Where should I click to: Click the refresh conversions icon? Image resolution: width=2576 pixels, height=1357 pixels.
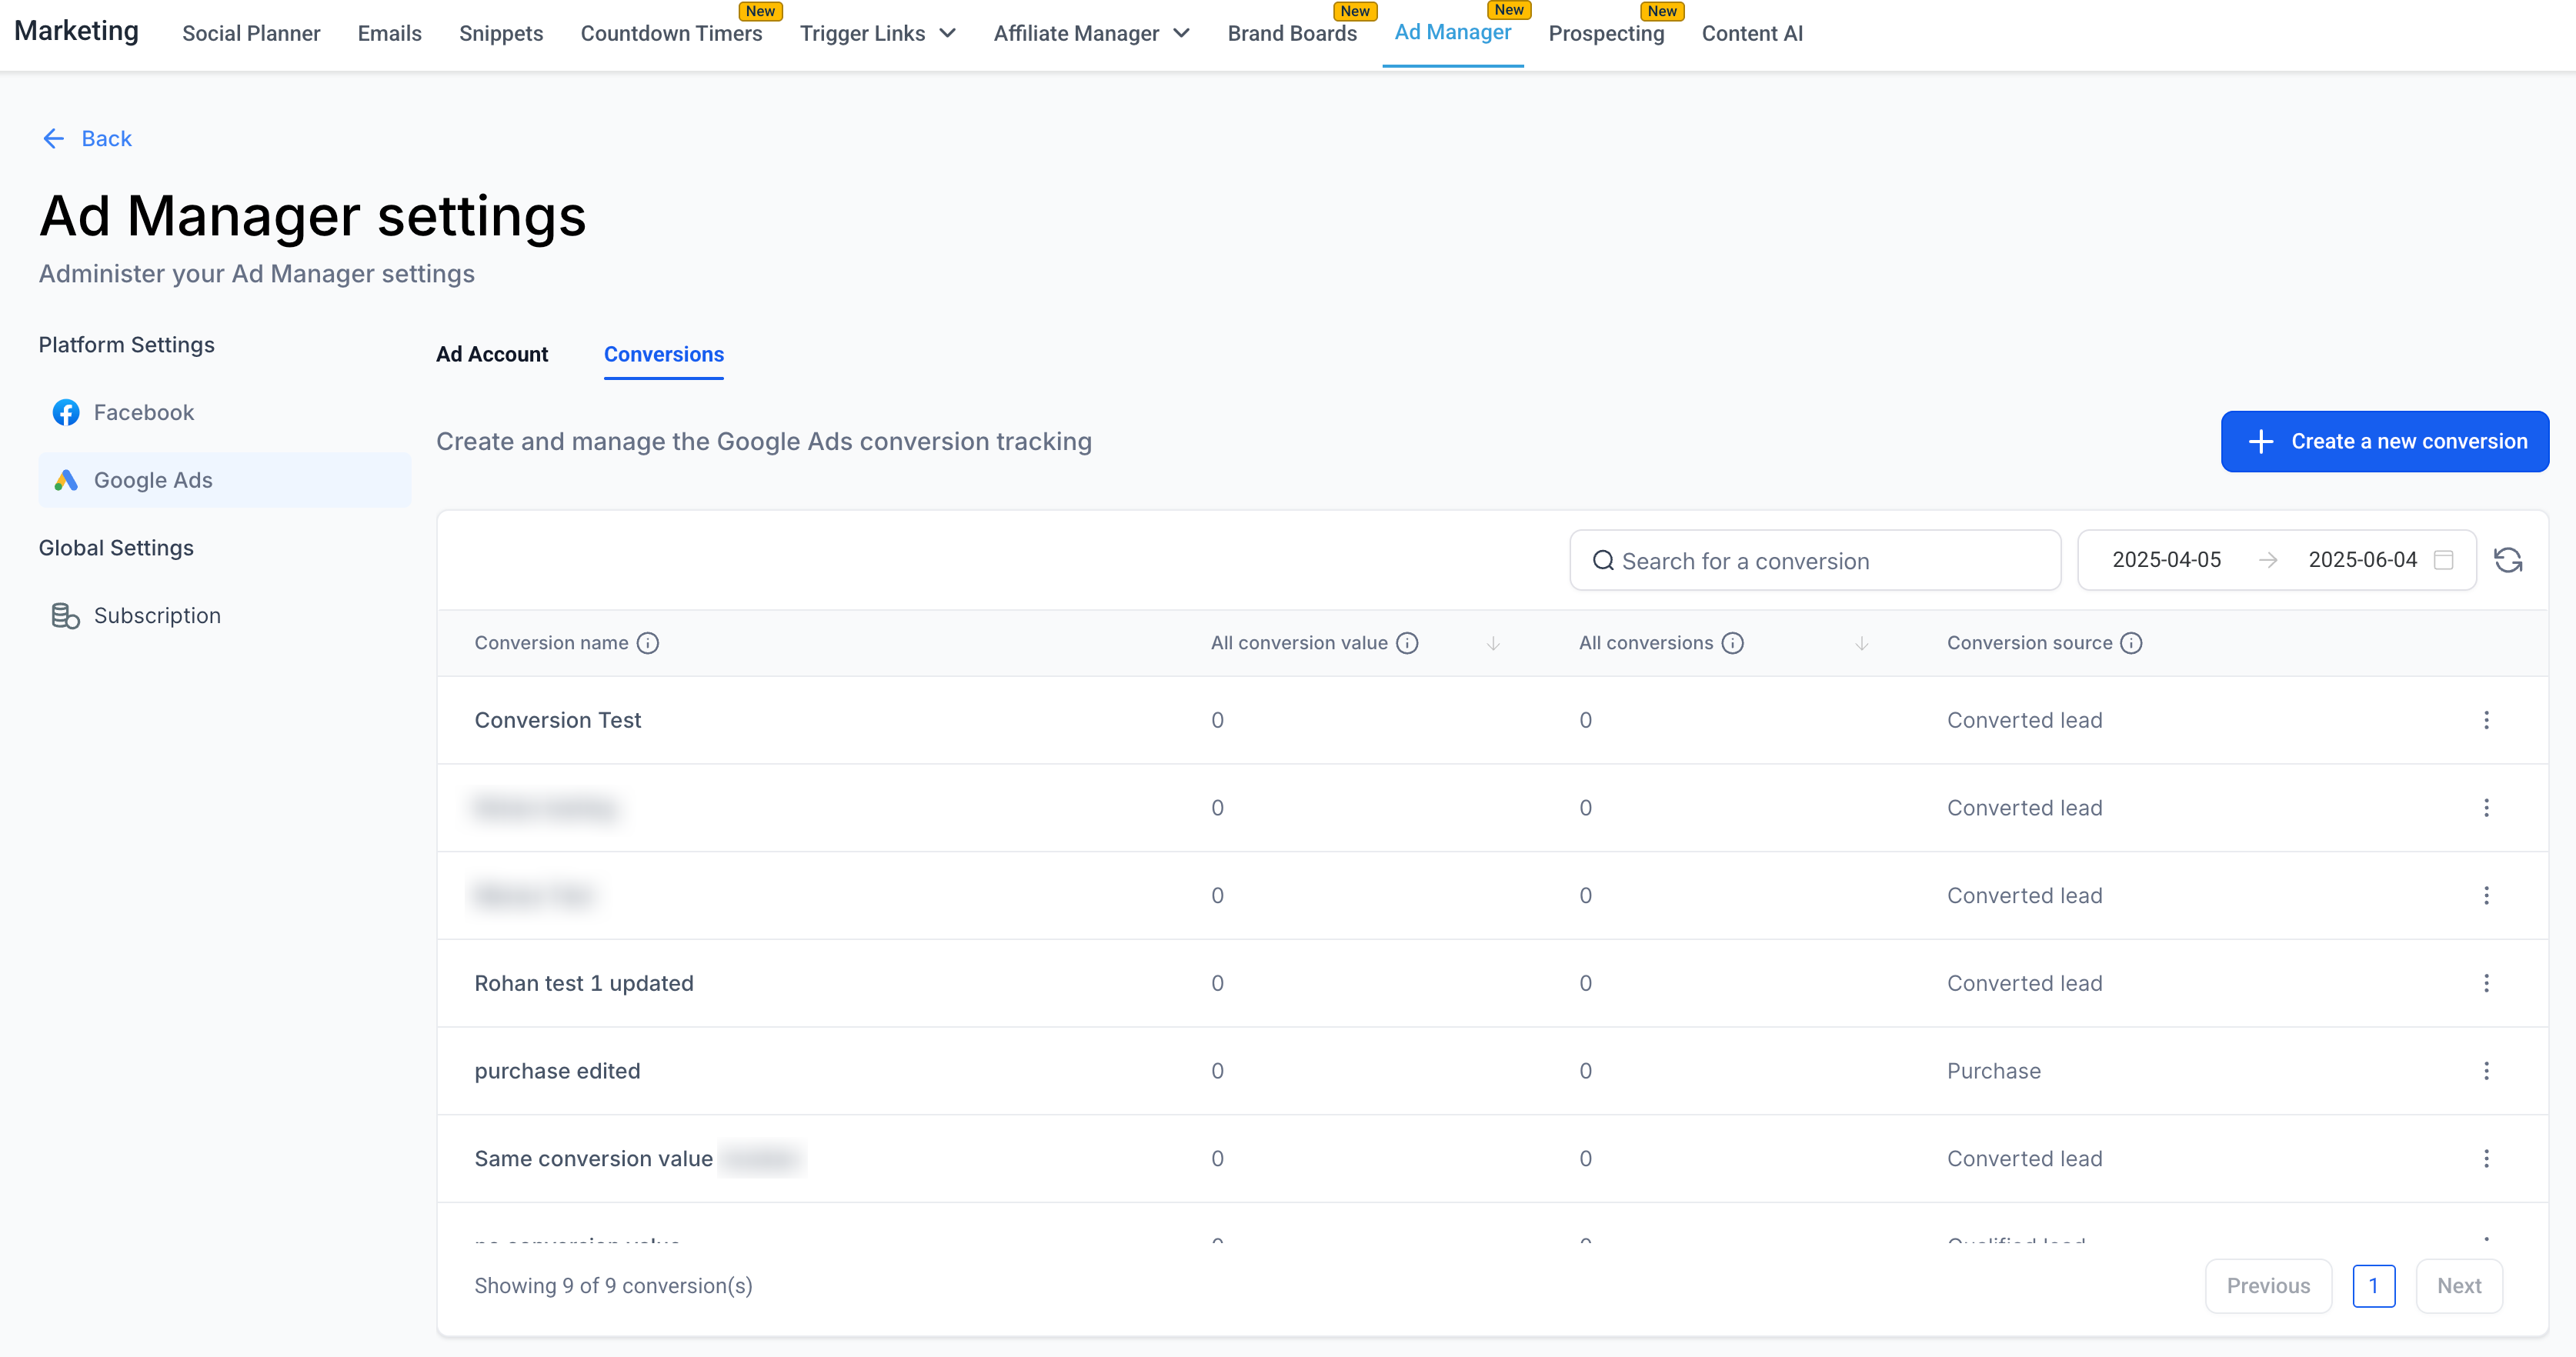(2507, 560)
